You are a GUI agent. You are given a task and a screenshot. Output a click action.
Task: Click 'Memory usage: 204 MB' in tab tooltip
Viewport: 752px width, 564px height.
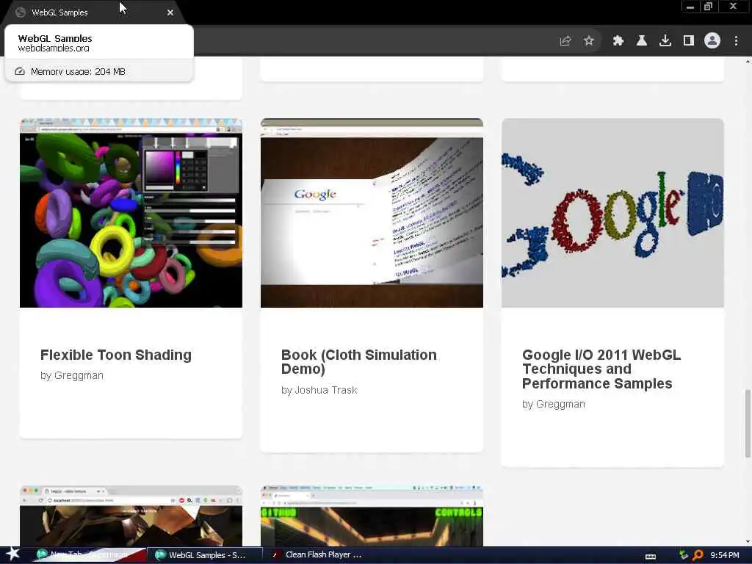pos(78,71)
